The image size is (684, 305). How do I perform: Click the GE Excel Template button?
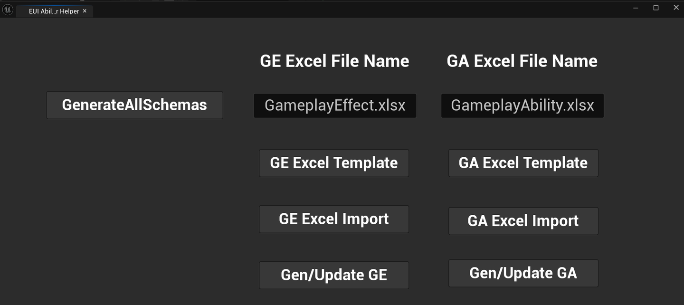click(x=334, y=163)
